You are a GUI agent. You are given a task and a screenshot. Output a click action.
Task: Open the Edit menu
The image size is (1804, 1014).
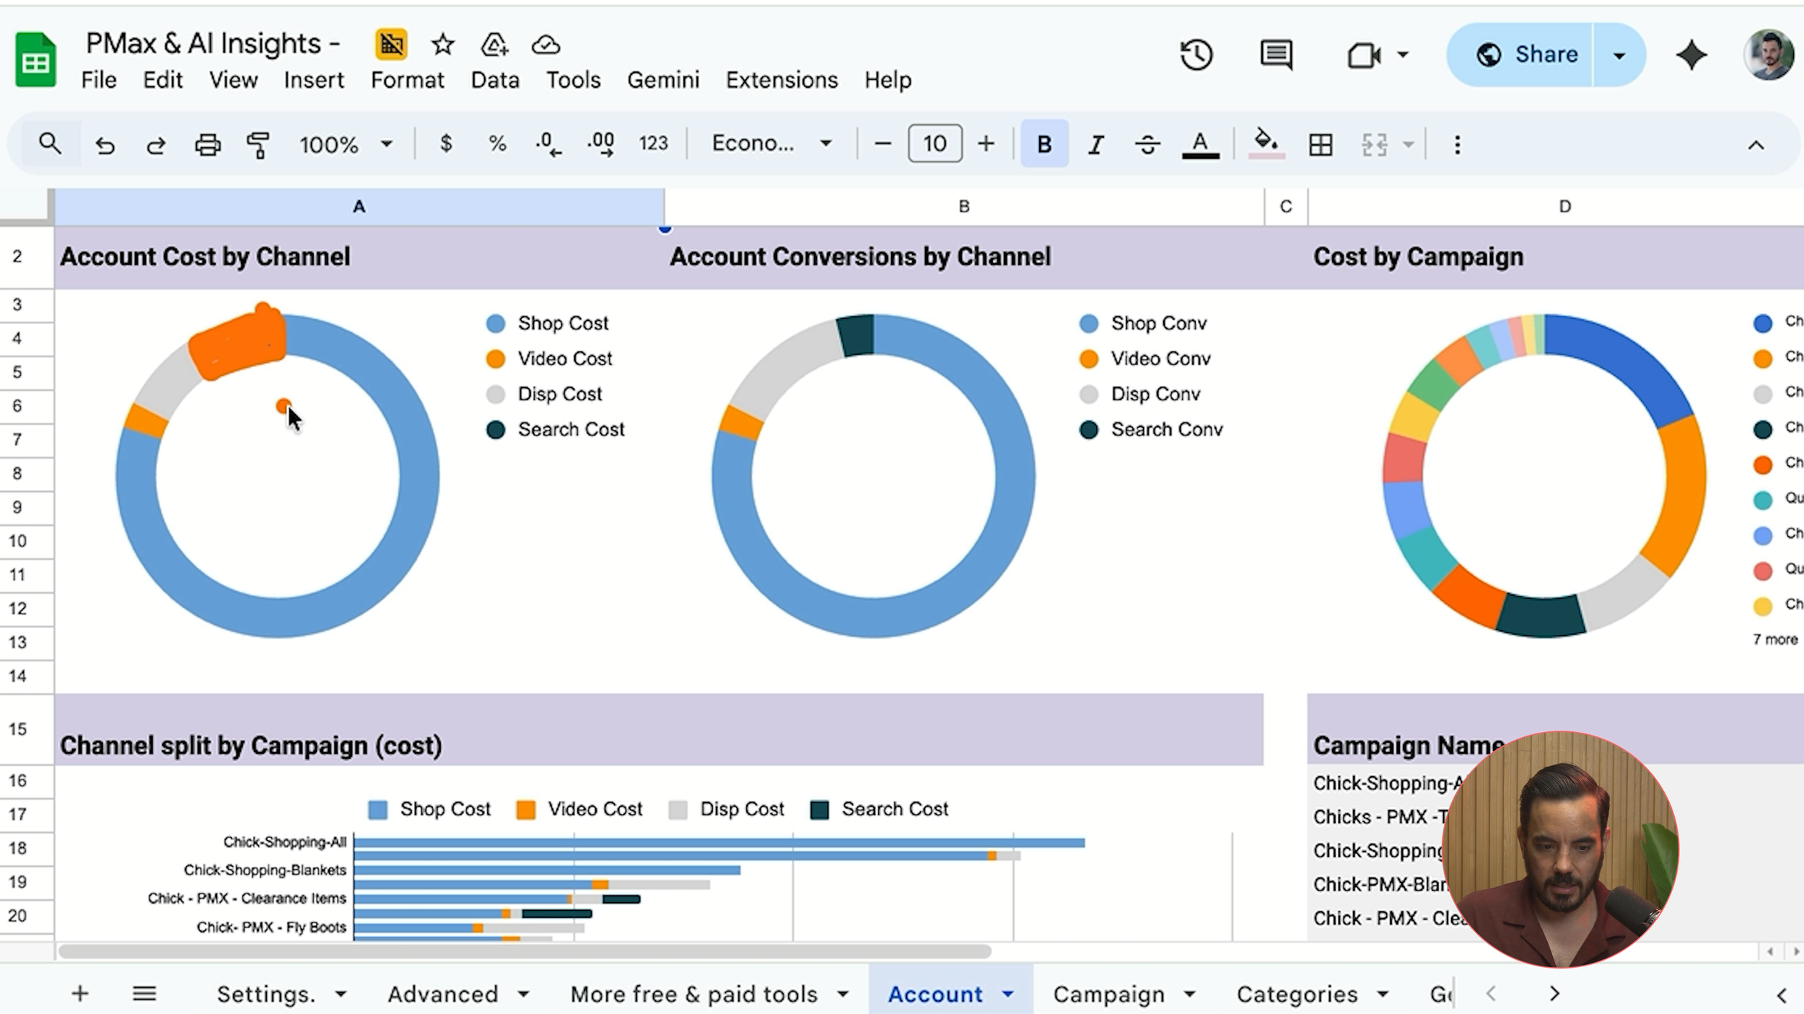[162, 80]
